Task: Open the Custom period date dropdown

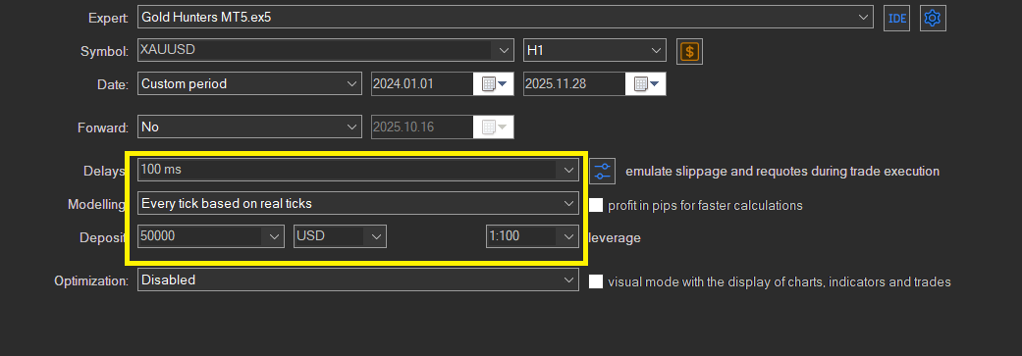Action: pos(249,83)
